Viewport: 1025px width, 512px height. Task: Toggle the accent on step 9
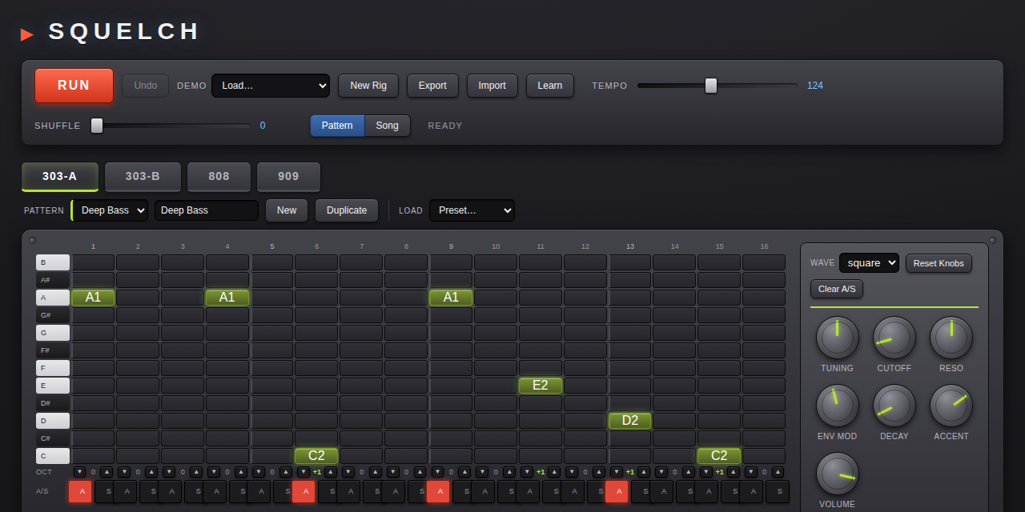(438, 491)
